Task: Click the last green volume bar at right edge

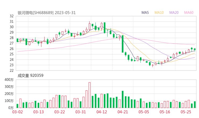Action: 195,105
